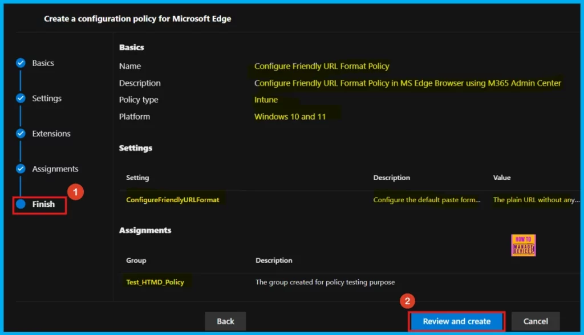Click the Value column header
This screenshot has width=584, height=335.
point(502,178)
